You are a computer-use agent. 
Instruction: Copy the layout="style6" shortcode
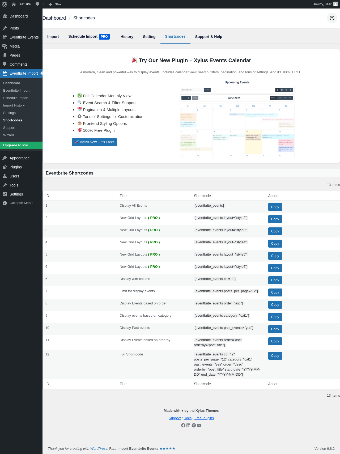point(275,268)
